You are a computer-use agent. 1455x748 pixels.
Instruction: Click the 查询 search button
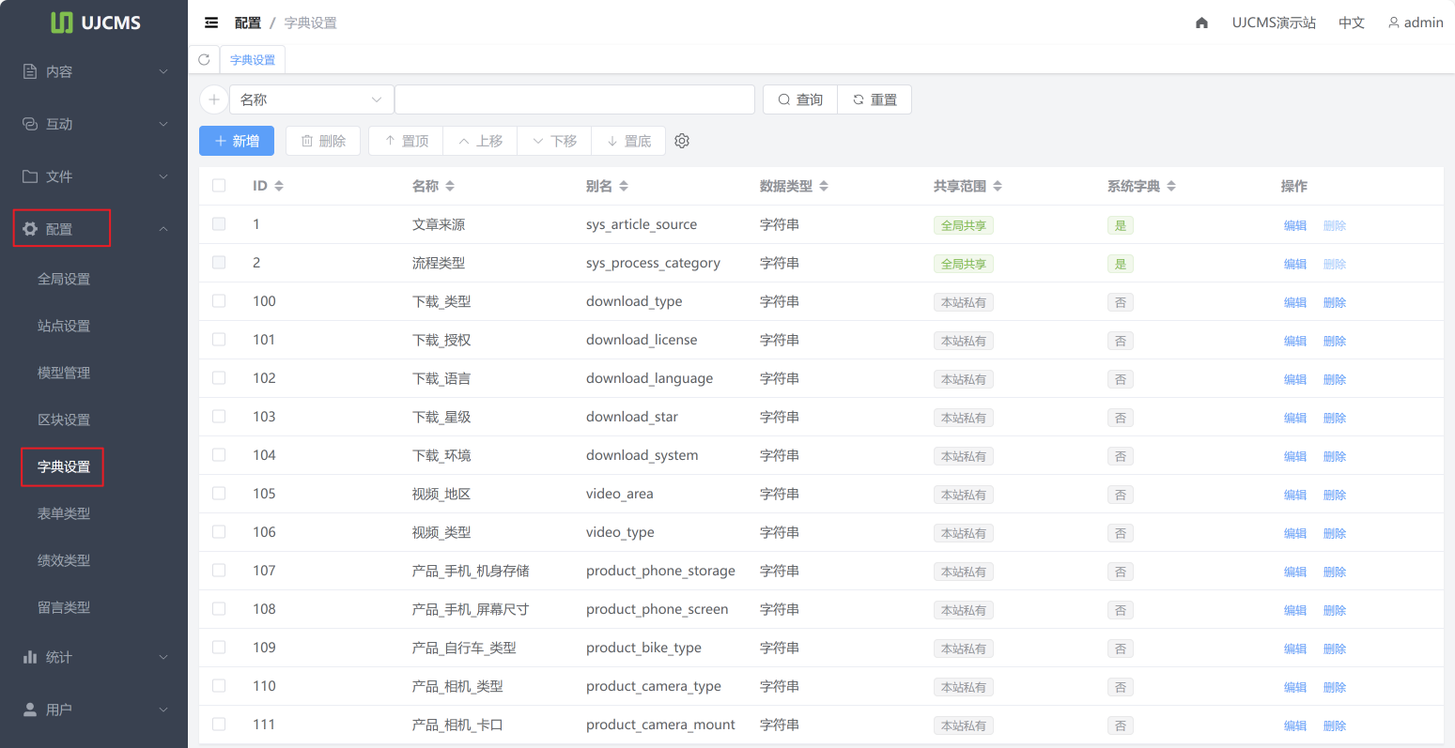tap(800, 99)
